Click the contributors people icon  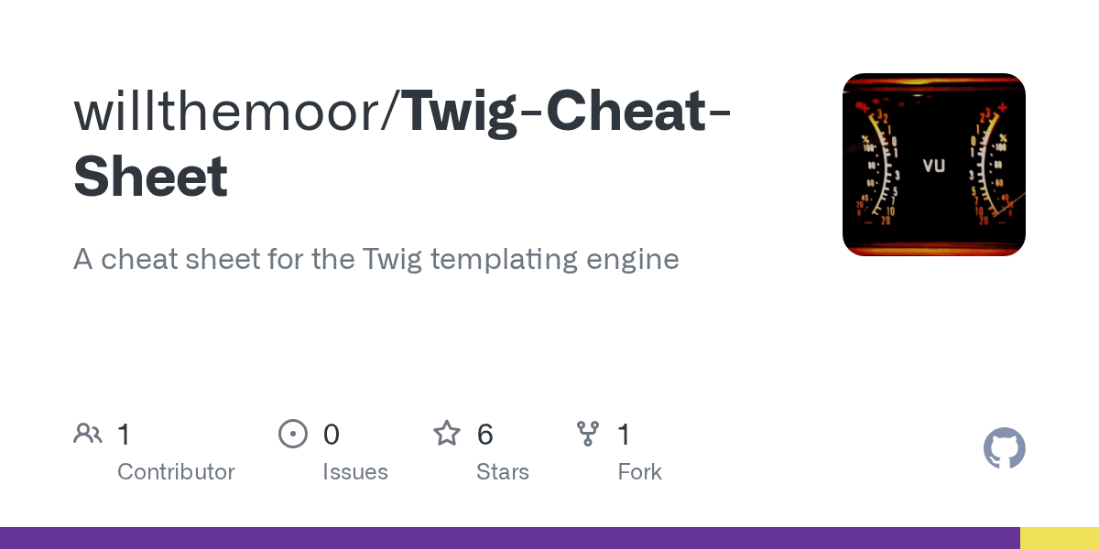click(x=88, y=434)
